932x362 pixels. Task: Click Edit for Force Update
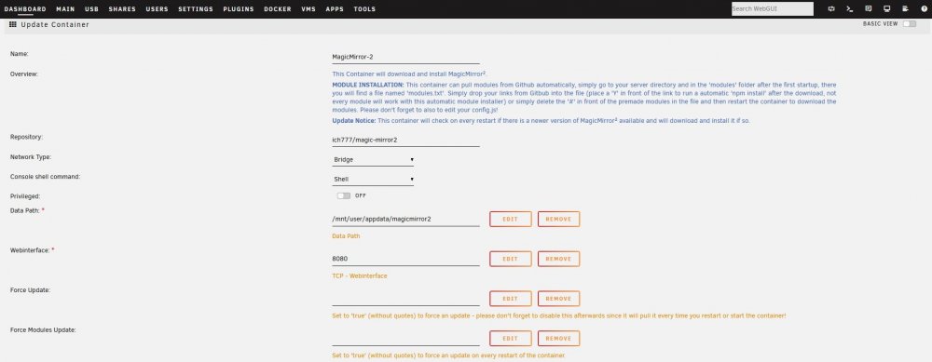[511, 299]
